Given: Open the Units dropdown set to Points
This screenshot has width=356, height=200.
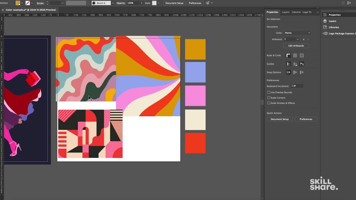Looking at the screenshot, I should coord(297,33).
